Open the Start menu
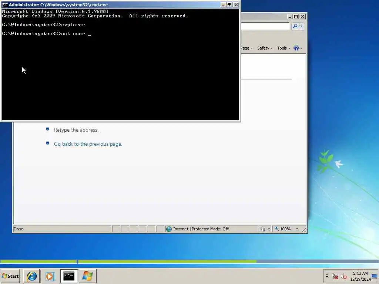This screenshot has height=284, width=379. [x=10, y=276]
